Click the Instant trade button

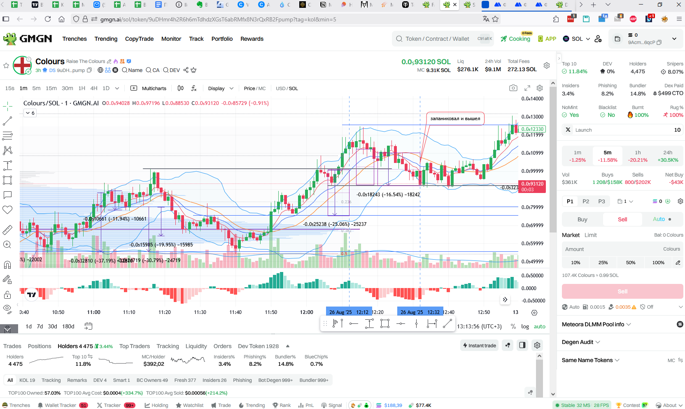click(x=479, y=345)
